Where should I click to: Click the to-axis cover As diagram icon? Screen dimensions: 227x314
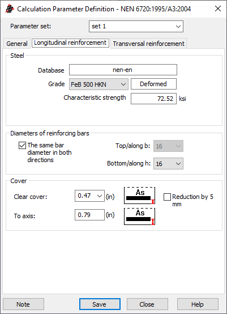[x=140, y=217]
